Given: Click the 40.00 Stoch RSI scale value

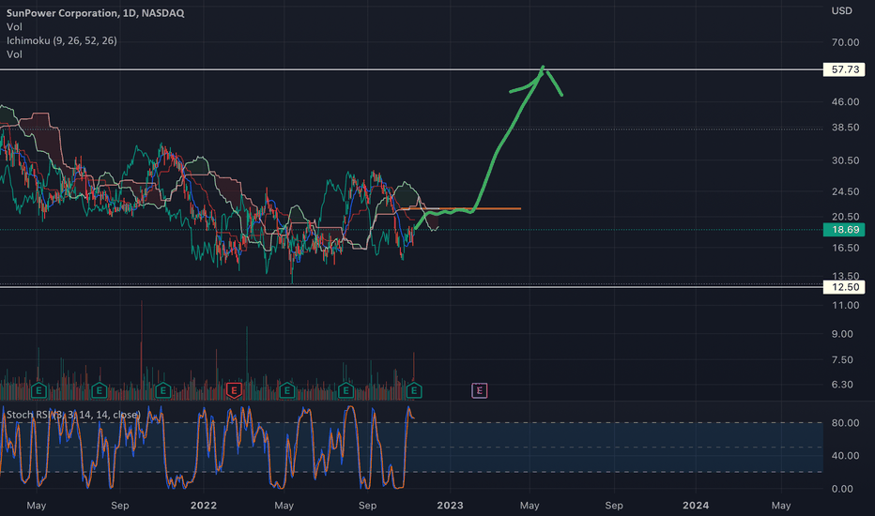Looking at the screenshot, I should click(x=845, y=456).
